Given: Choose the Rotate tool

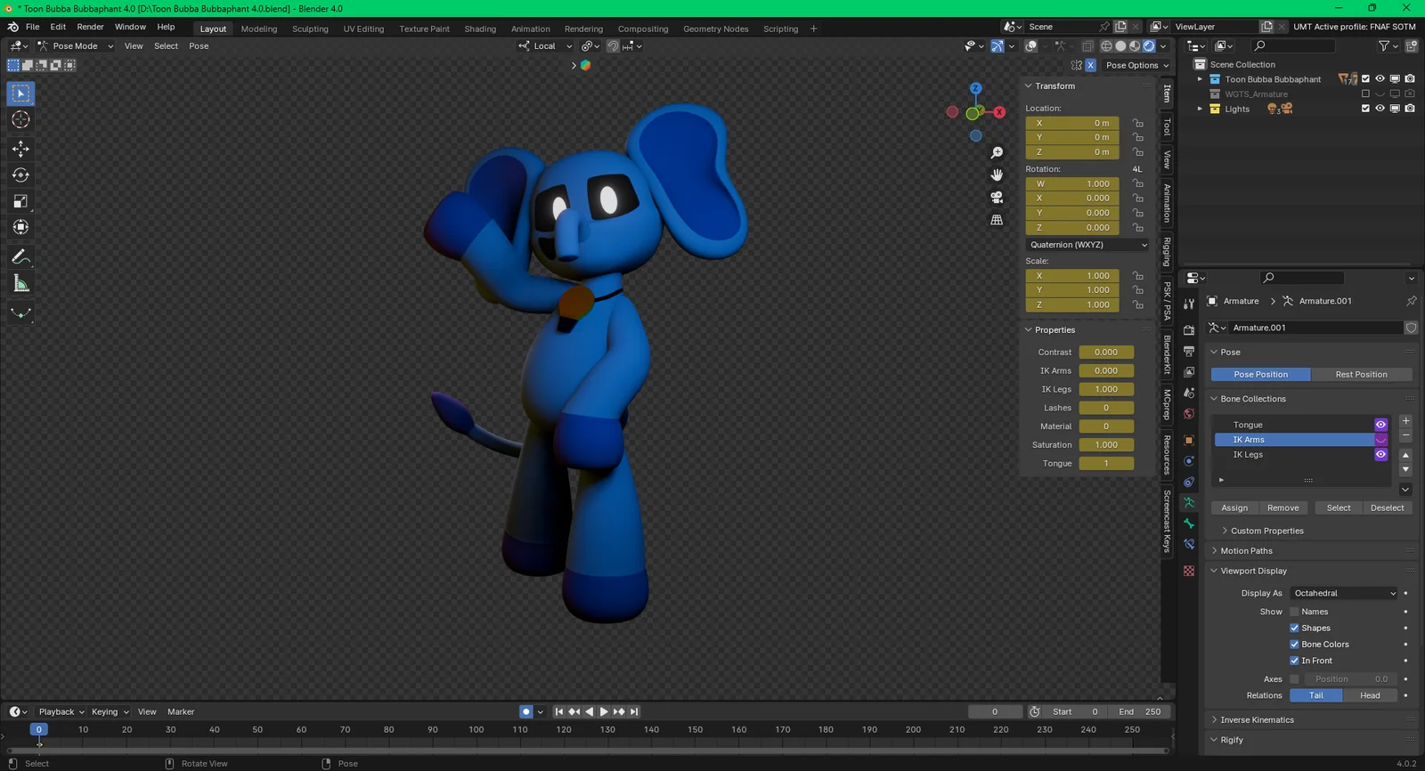Looking at the screenshot, I should click(20, 175).
